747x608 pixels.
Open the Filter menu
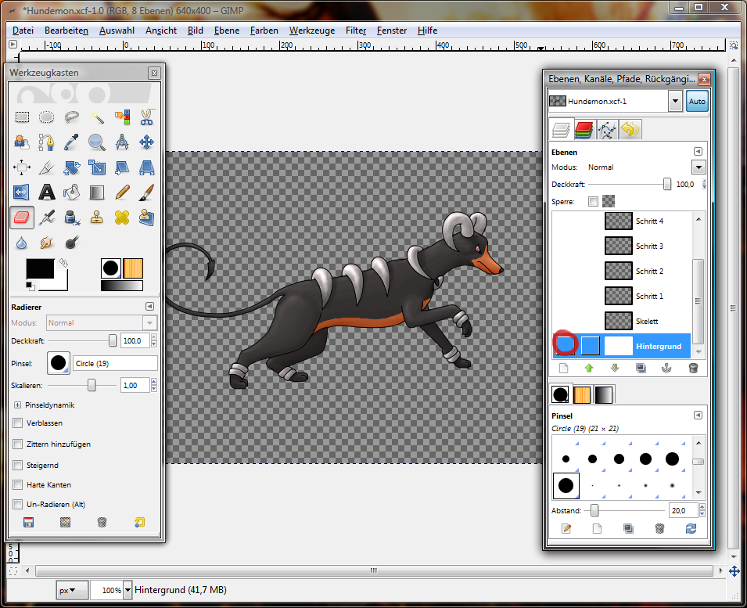point(356,31)
